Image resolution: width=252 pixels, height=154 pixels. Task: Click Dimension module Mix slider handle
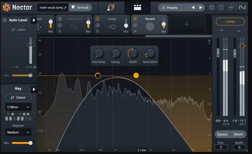point(88,23)
